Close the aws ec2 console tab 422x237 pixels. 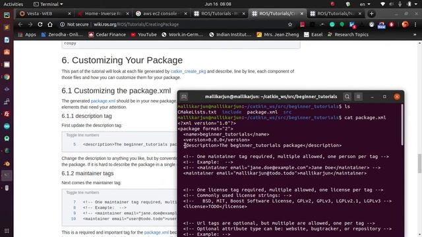[186, 14]
